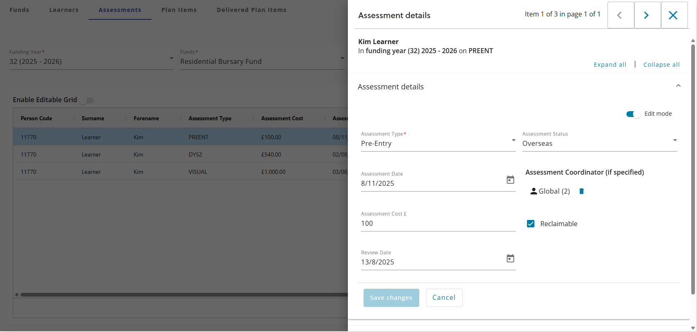Click the Assessment Cost £ input field

[x=437, y=223]
